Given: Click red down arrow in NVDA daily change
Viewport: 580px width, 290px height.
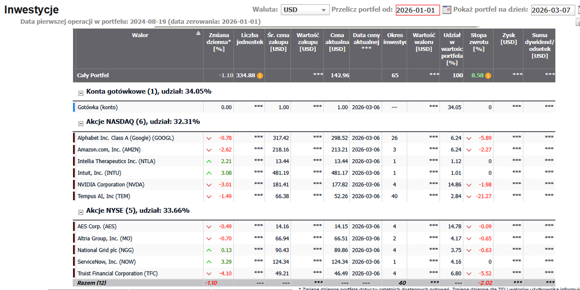Looking at the screenshot, I should coord(209,184).
